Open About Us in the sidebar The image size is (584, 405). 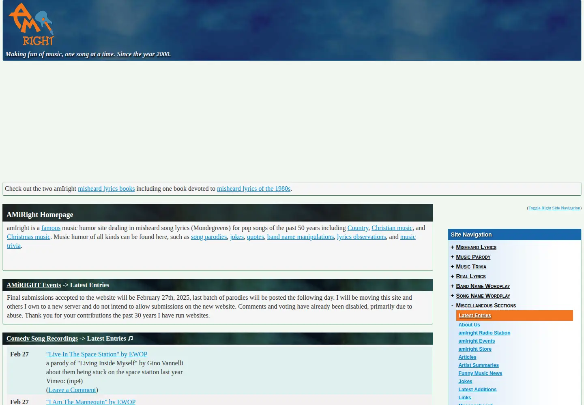[x=469, y=325]
